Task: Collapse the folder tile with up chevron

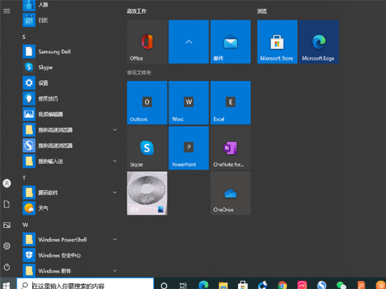Action: tap(188, 42)
